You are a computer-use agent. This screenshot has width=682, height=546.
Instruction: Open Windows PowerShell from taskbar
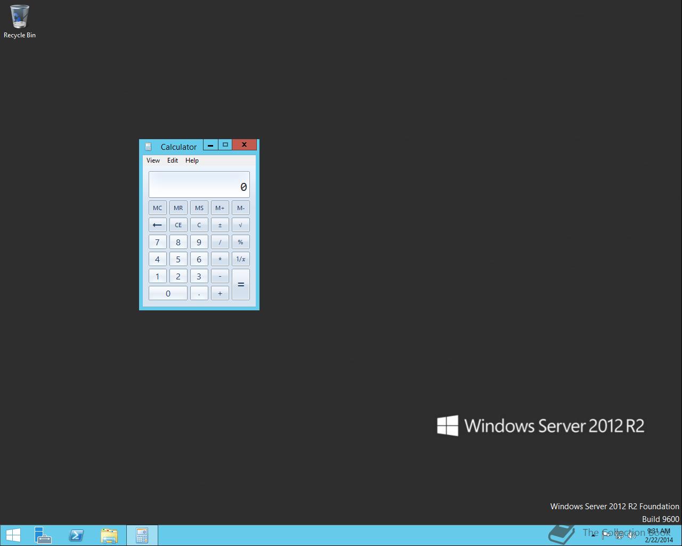(76, 535)
